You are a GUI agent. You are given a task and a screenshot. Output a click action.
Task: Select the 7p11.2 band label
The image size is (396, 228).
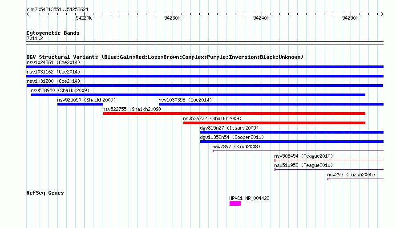pos(35,39)
